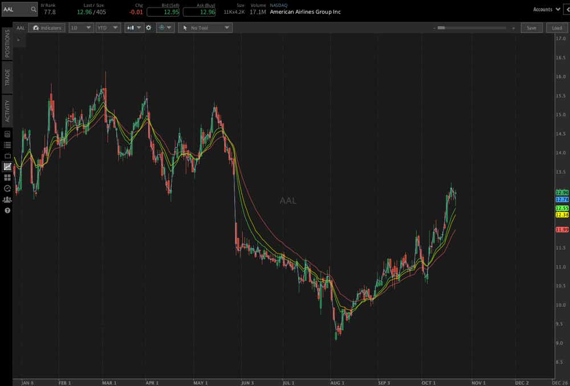570x386 pixels.
Task: Click the 17.0 price axis label
Action: point(560,38)
